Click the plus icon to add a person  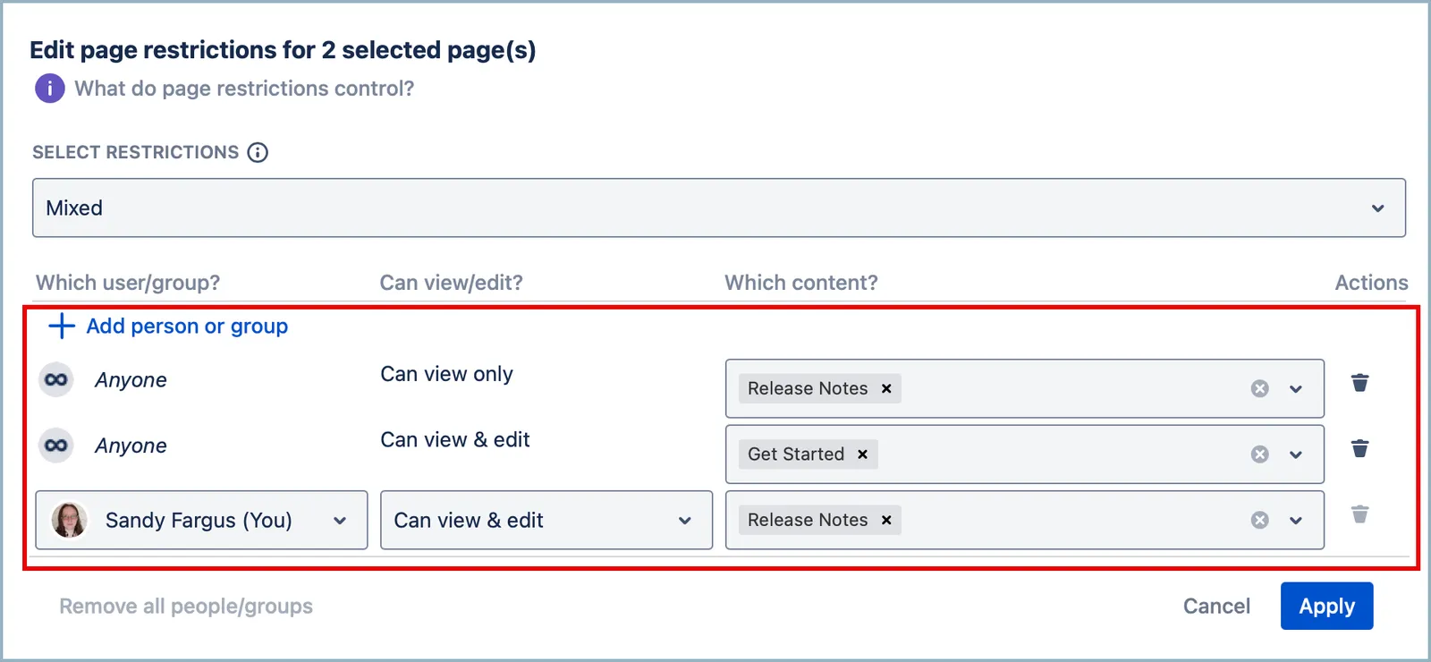point(61,327)
